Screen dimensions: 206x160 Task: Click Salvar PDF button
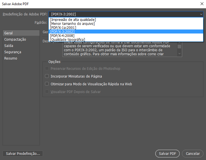pos(167,153)
